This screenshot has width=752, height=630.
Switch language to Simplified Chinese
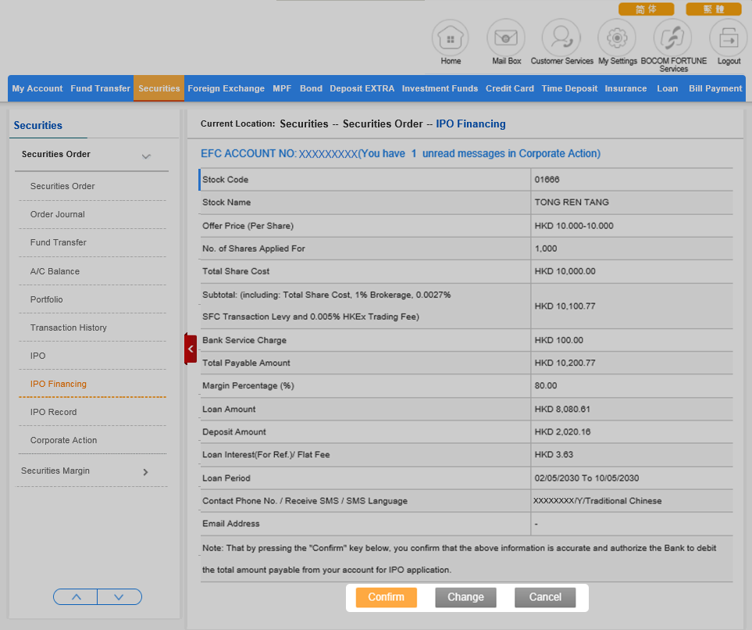[x=646, y=9]
